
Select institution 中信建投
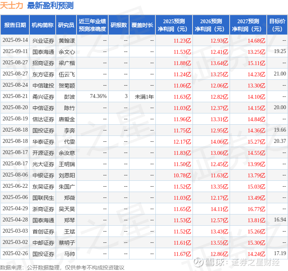(x=43, y=86)
